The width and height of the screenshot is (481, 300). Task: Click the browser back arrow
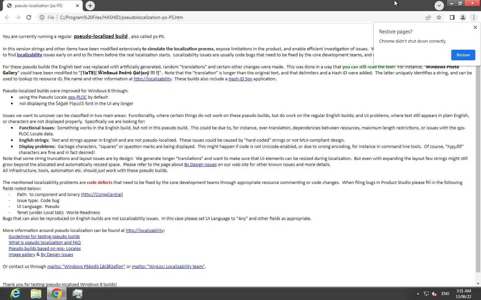[x=7, y=17]
